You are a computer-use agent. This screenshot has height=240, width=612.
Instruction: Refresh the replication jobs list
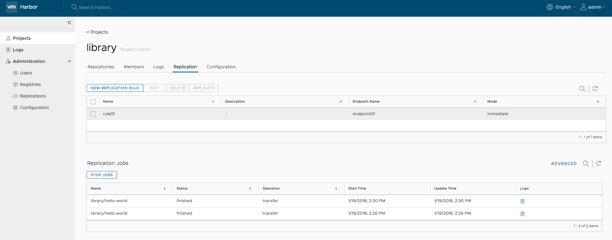599,163
